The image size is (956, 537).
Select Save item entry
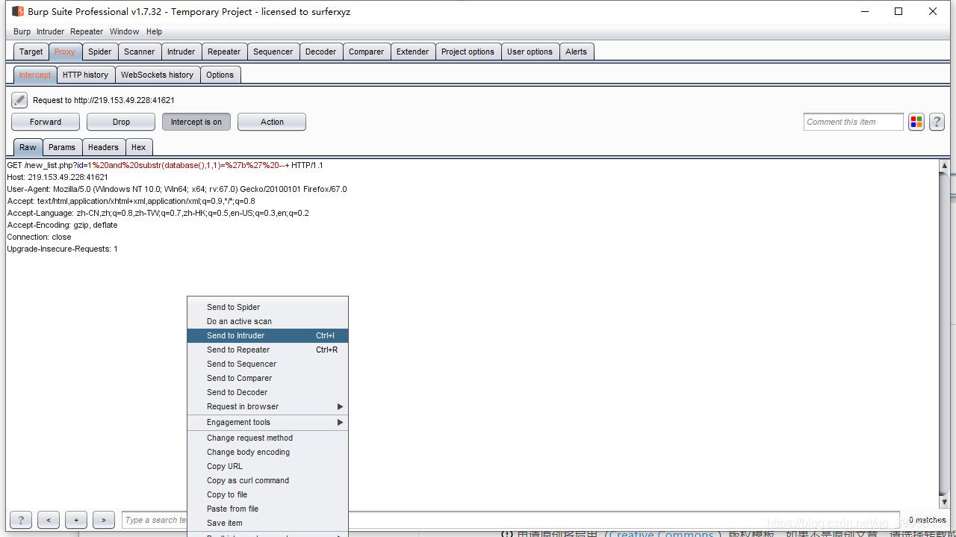[267, 523]
